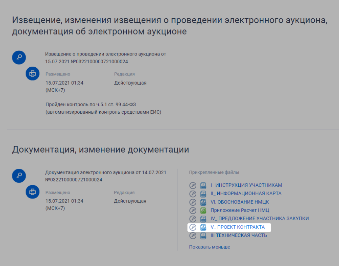This screenshot has height=266, width=339.
Task: Click signature icon next to ПРОЕКТ КОНТРАКТА
Action: (193, 227)
